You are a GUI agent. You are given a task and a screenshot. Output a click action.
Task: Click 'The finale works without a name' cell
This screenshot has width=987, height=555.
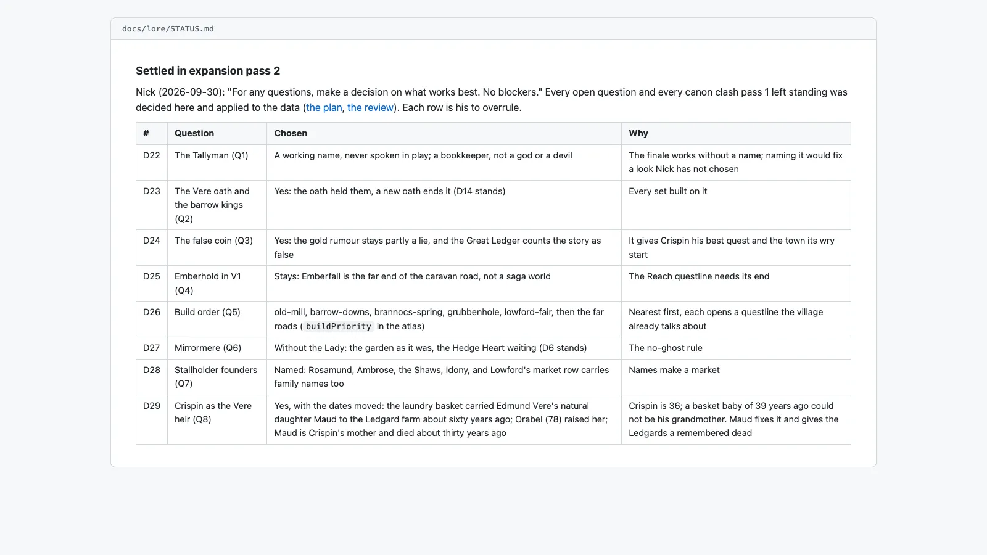pos(736,163)
